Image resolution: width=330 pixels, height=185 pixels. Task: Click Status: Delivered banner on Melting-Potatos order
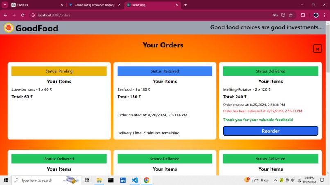[x=271, y=71]
